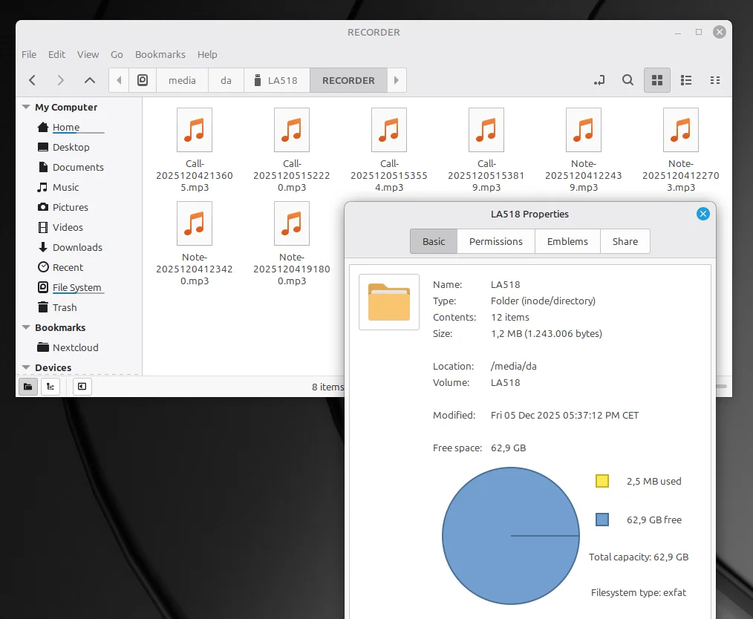The image size is (753, 619).
Task: Open the search tool in the toolbar
Action: pyautogui.click(x=627, y=80)
